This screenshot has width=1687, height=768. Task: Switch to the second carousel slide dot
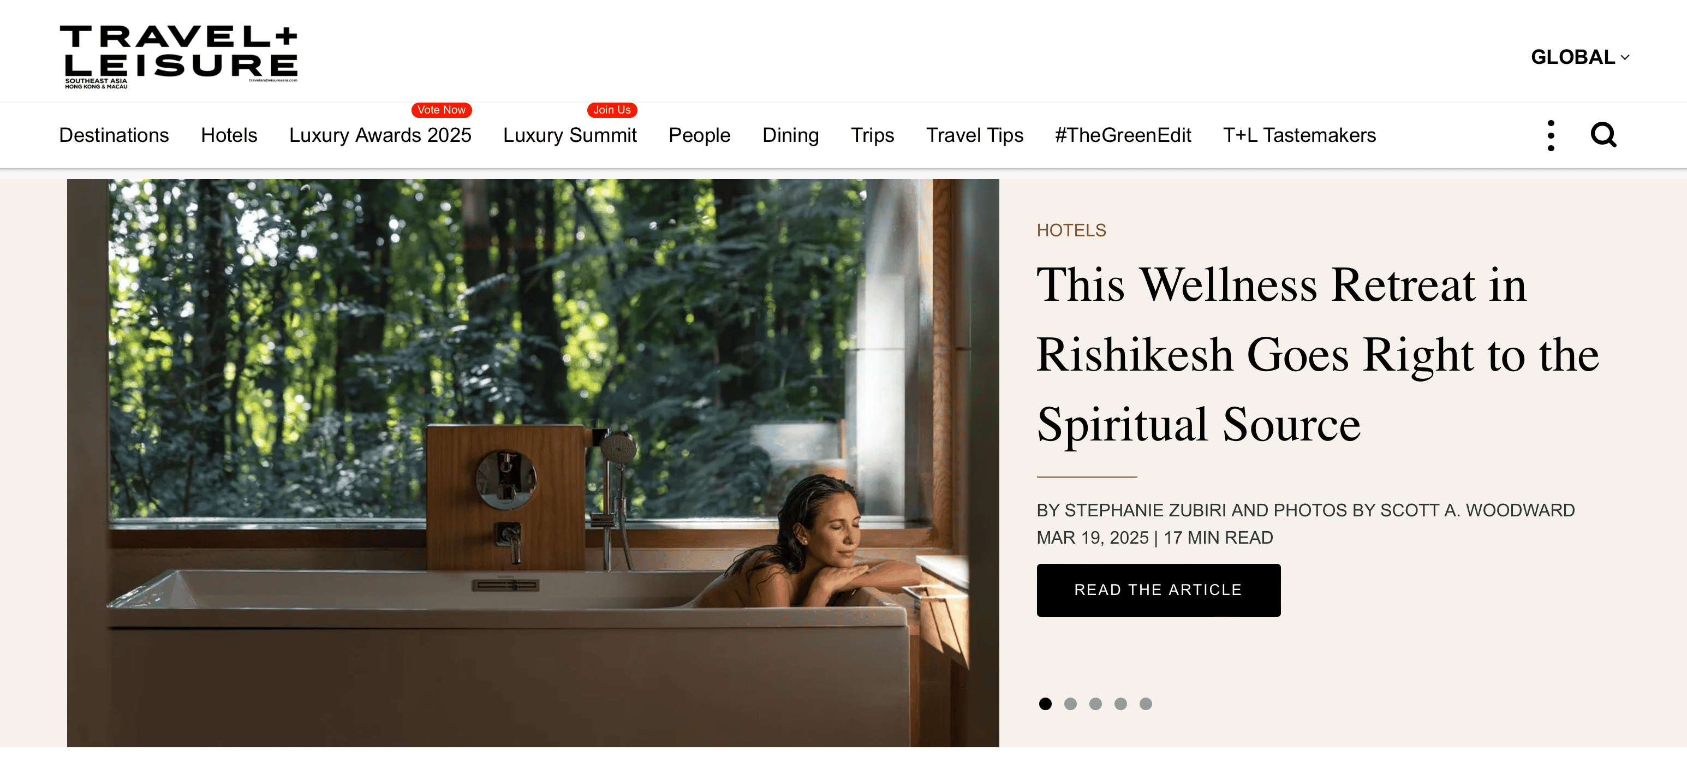[x=1070, y=704]
